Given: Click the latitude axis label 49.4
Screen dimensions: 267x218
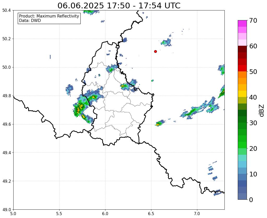Looking at the screenshot, I should point(7,152).
